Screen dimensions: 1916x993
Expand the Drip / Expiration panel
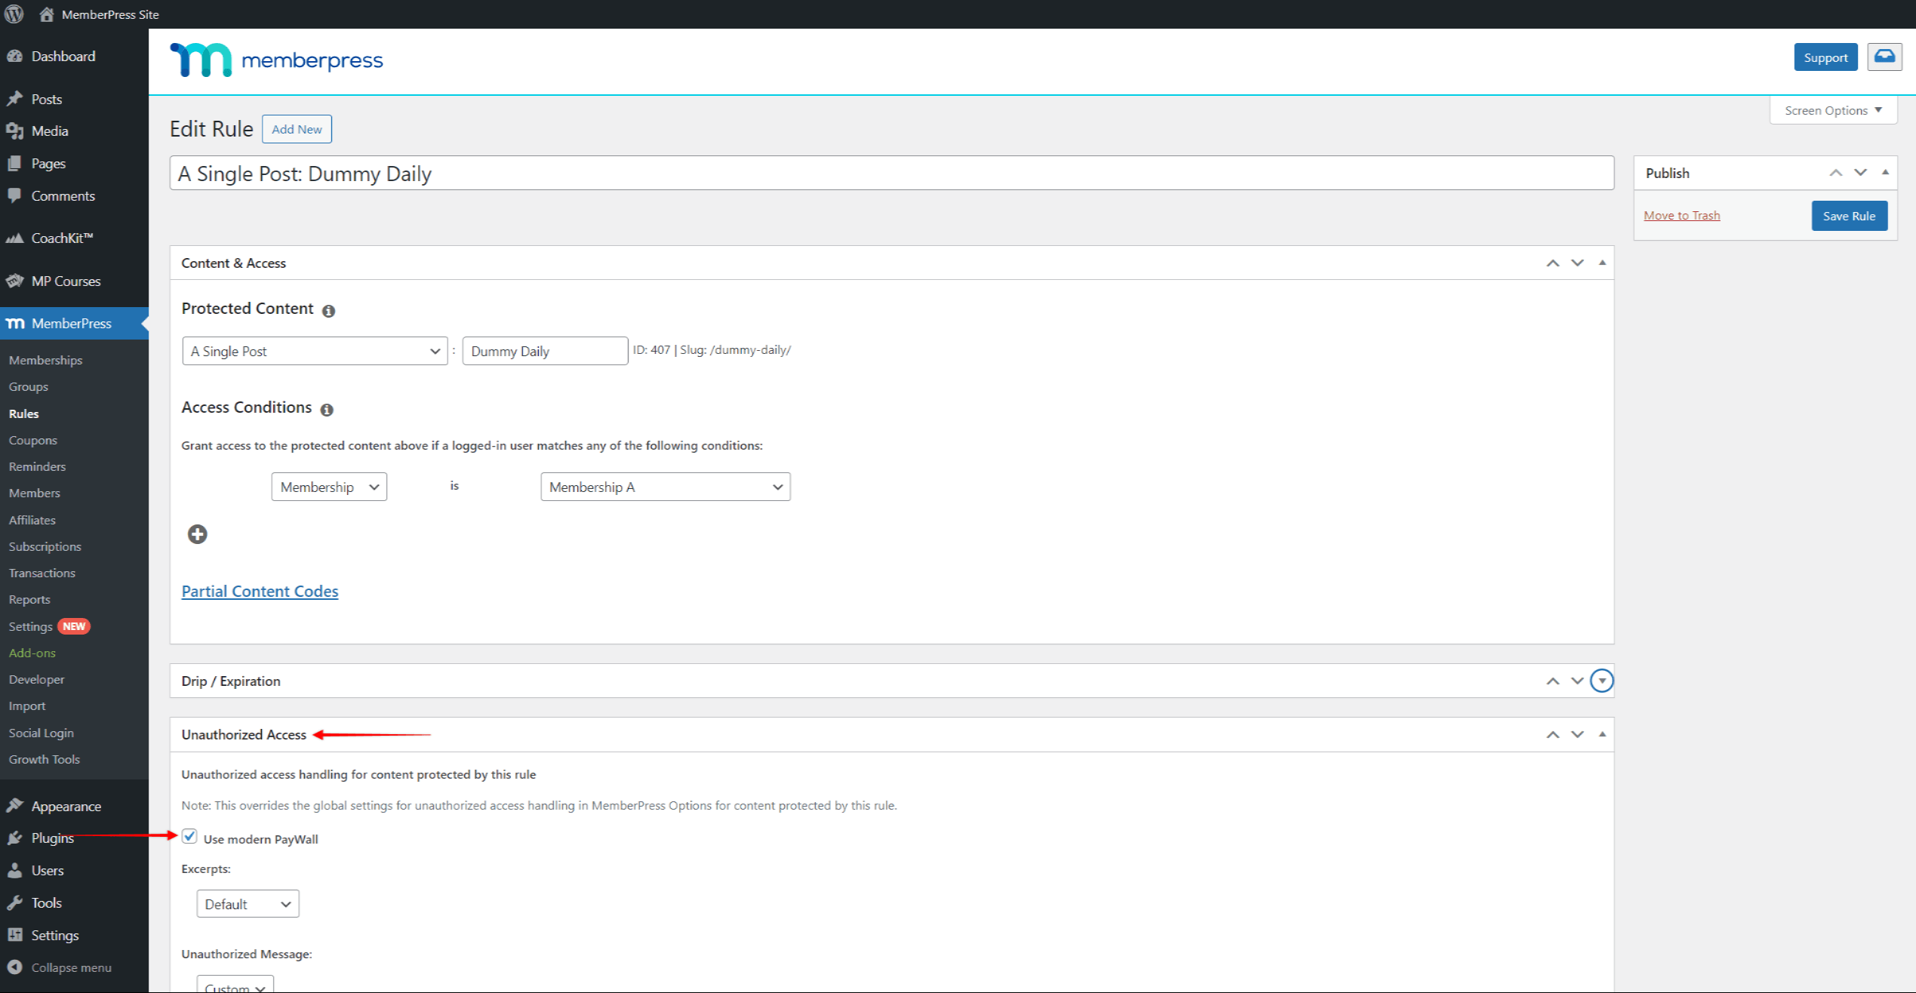tap(1602, 681)
